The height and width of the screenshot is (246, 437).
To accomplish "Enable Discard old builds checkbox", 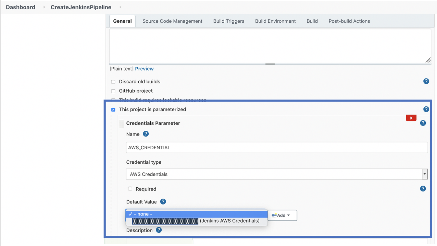I will pos(113,82).
